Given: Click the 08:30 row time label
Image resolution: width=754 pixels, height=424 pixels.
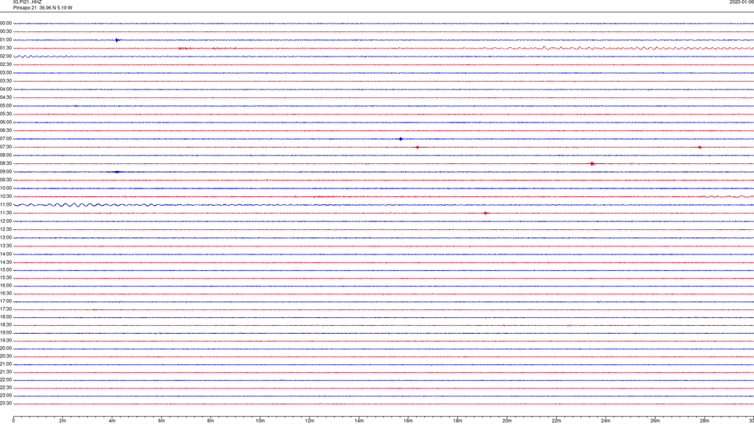Looking at the screenshot, I should (5, 163).
